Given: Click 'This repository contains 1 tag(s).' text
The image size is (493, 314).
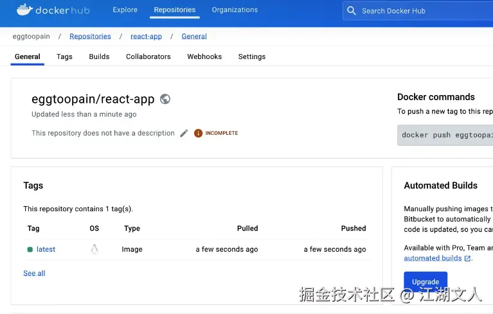Looking at the screenshot, I should click(78, 209).
